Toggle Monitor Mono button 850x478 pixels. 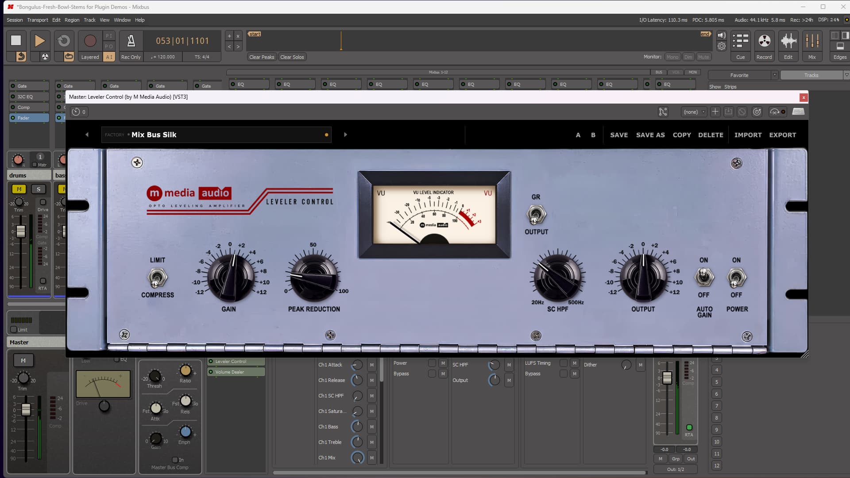tap(672, 57)
